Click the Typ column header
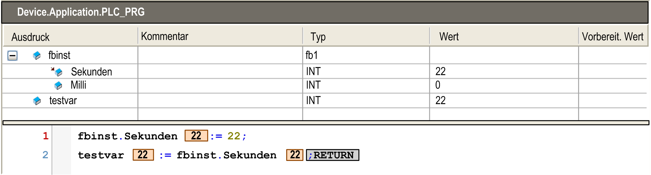 (x=318, y=37)
